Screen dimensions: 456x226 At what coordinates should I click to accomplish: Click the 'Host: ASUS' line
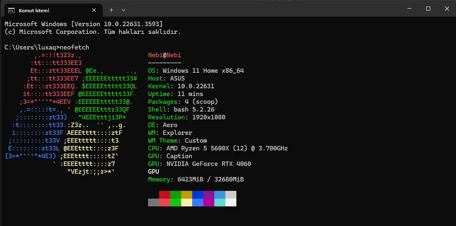click(x=166, y=78)
